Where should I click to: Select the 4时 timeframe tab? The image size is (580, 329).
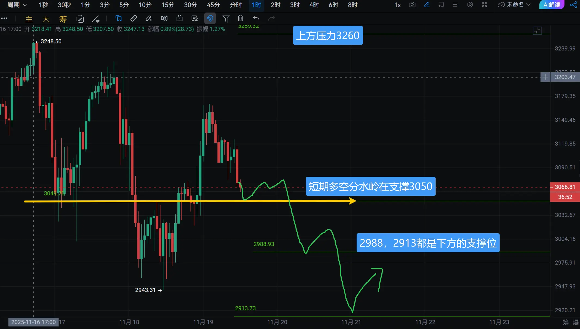pos(314,5)
